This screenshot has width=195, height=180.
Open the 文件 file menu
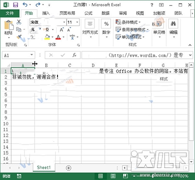point(10,13)
